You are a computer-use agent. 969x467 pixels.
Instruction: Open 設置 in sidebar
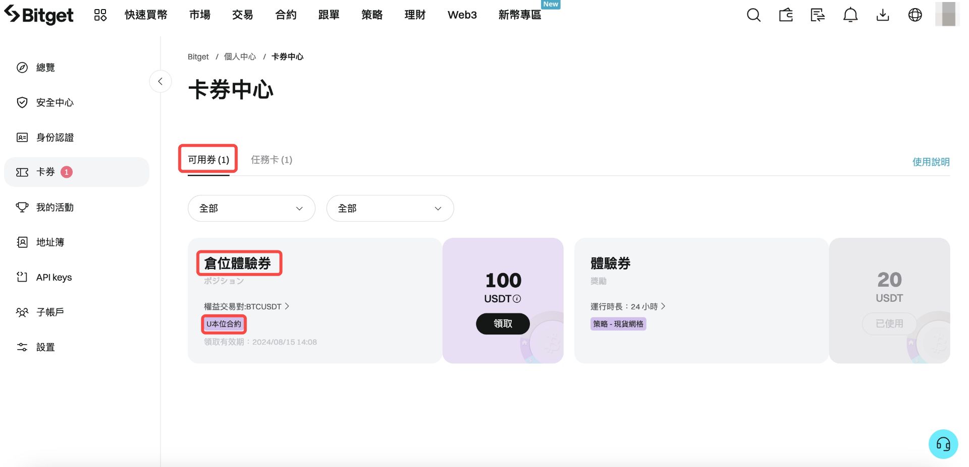(x=77, y=347)
